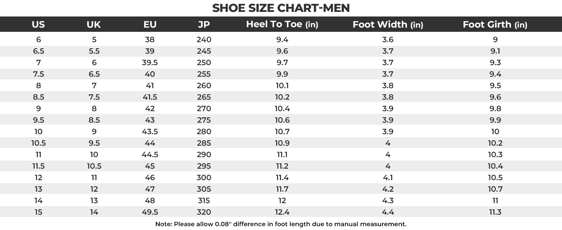This screenshot has height=230, width=562.
Task: Select the EU size 39.5 cell
Action: click(150, 62)
